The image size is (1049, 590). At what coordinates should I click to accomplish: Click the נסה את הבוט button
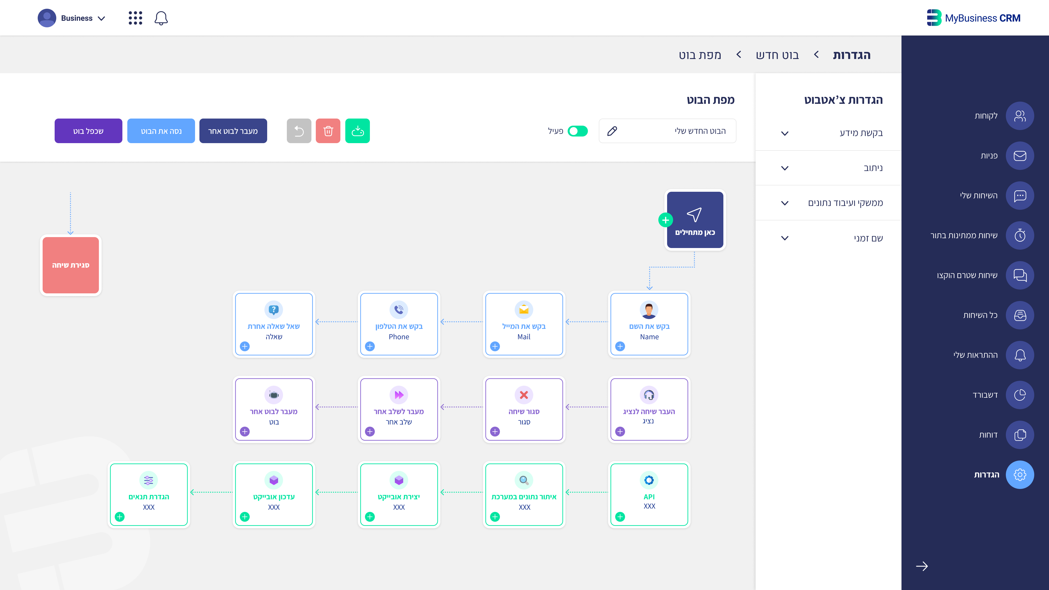coord(161,131)
